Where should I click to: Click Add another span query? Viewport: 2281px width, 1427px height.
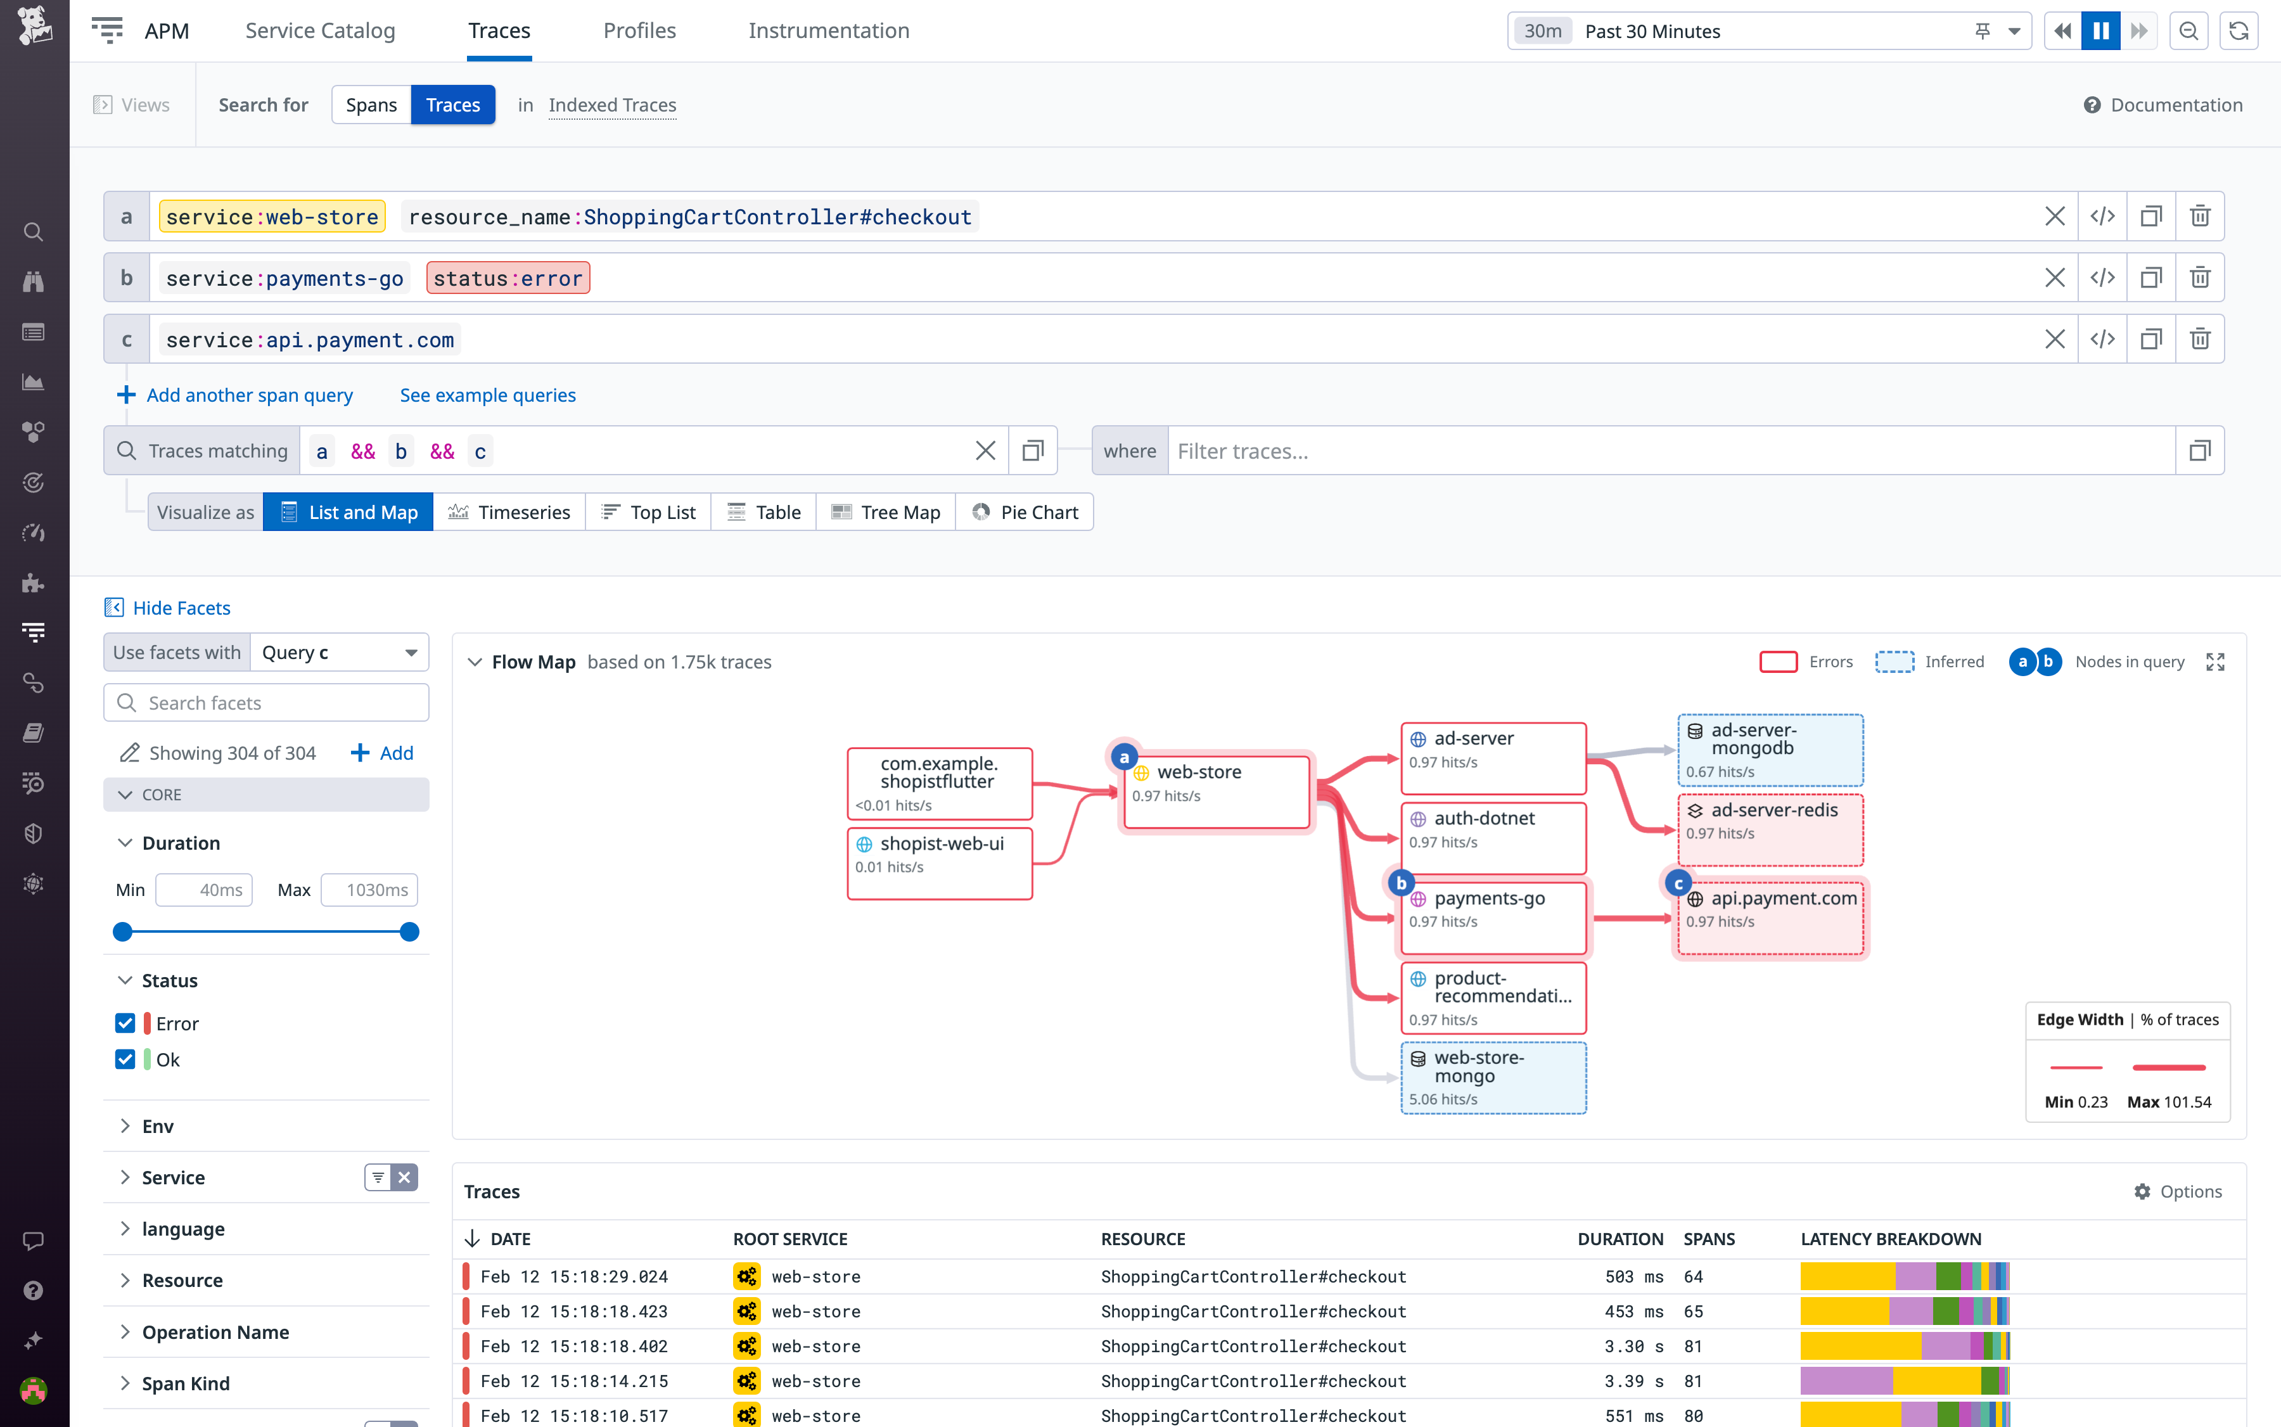tap(248, 395)
